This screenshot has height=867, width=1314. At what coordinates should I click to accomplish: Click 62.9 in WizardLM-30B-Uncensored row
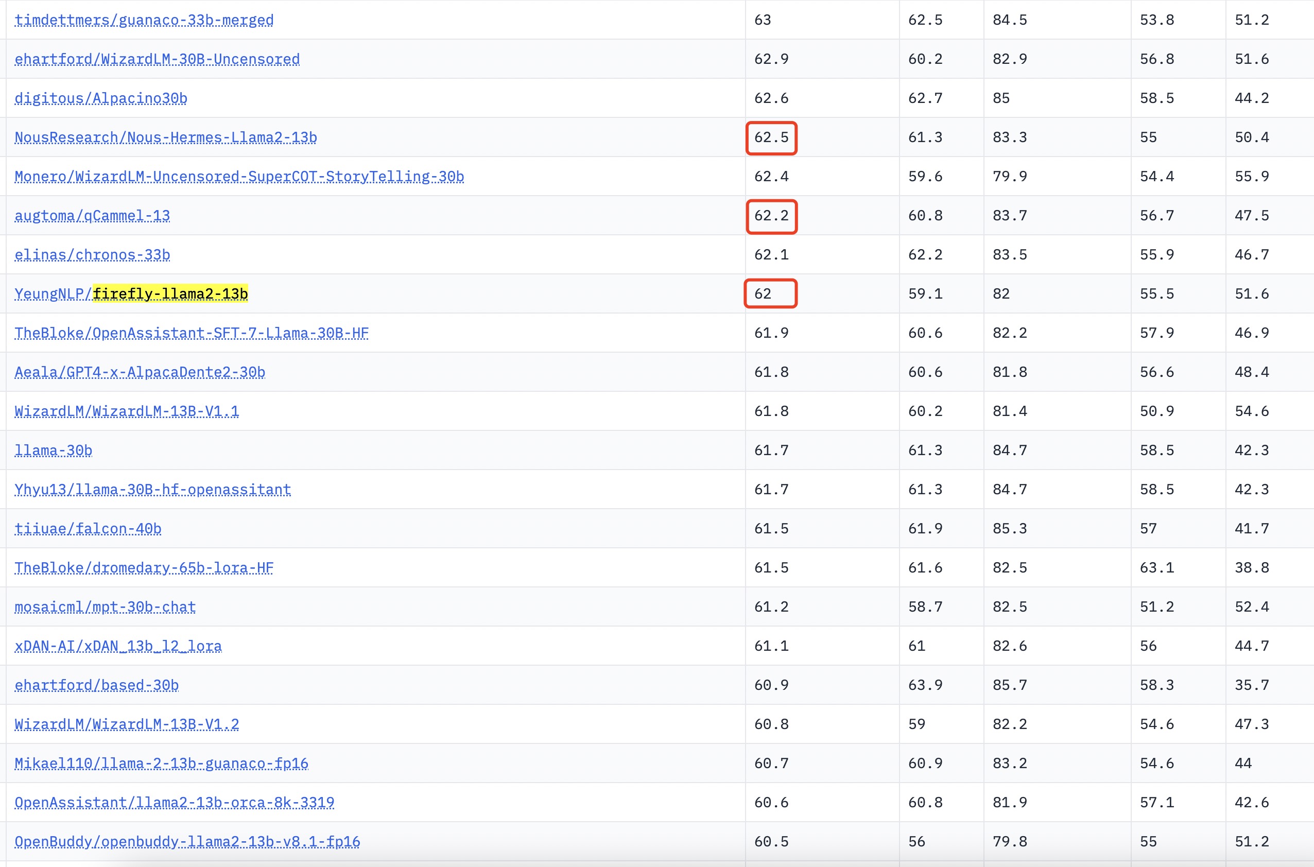(x=771, y=59)
